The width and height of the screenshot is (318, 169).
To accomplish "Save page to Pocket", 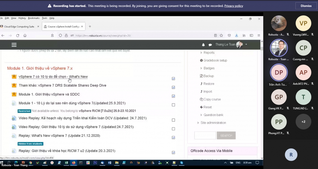I will tap(229, 36).
